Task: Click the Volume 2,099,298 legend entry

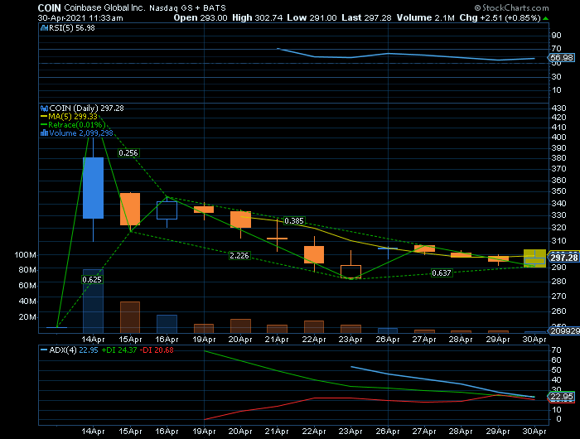Action: pos(81,133)
